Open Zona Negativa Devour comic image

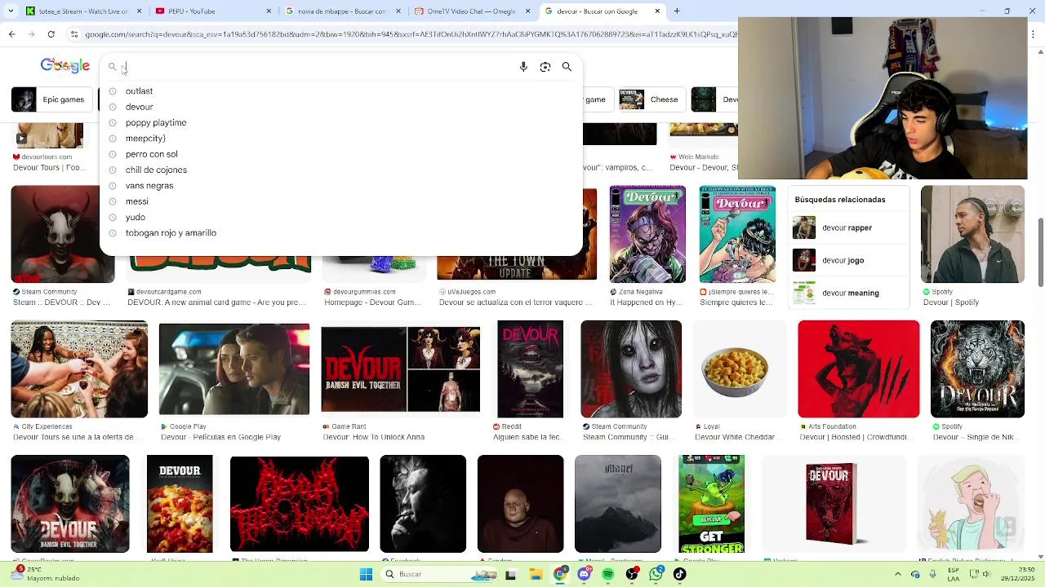(647, 235)
